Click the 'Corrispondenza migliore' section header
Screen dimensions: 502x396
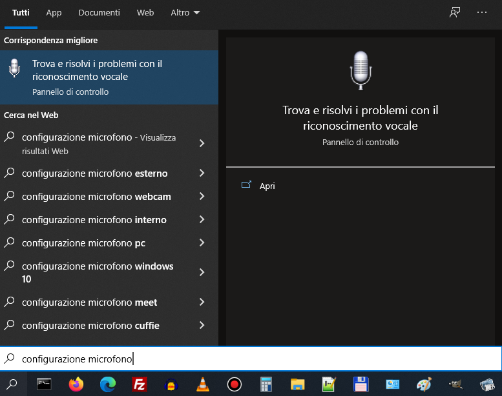pyautogui.click(x=50, y=40)
